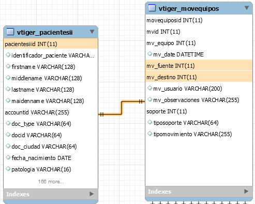
Task: Collapse the vtiger_movequipos table with header arrow
Action: [247, 8]
